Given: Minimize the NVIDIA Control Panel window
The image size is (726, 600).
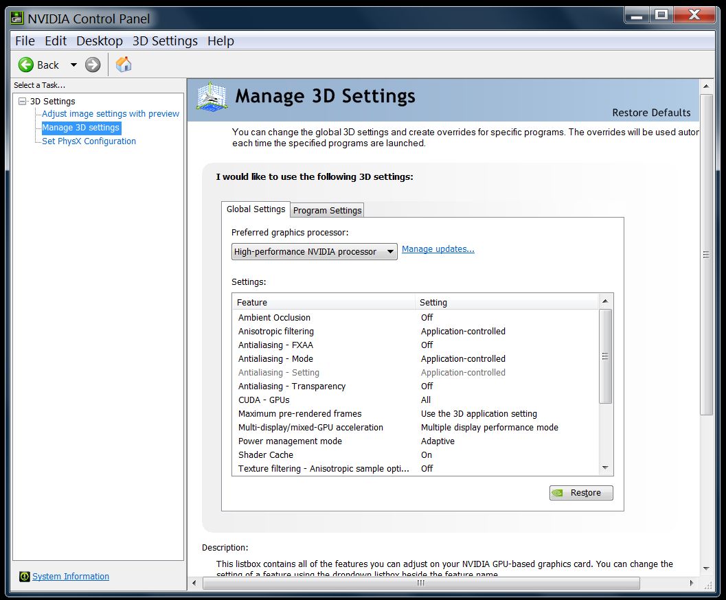Looking at the screenshot, I should click(x=637, y=16).
